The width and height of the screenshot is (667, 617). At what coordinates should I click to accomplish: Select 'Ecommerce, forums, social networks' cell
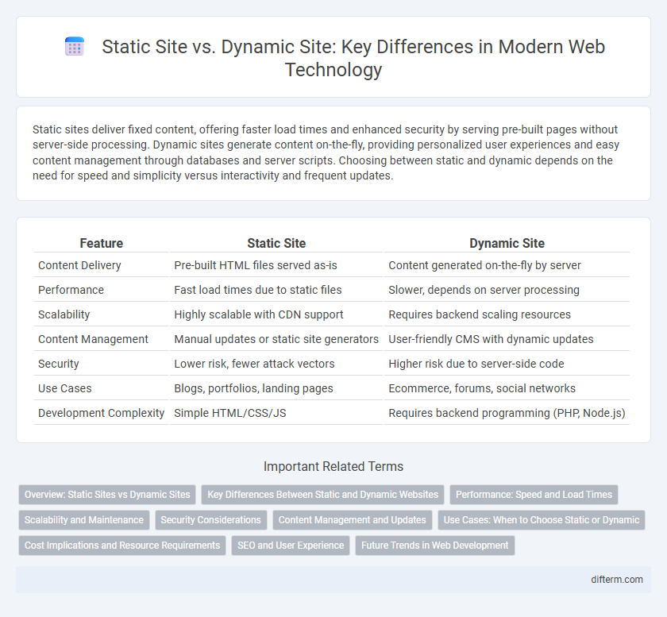pyautogui.click(x=507, y=388)
